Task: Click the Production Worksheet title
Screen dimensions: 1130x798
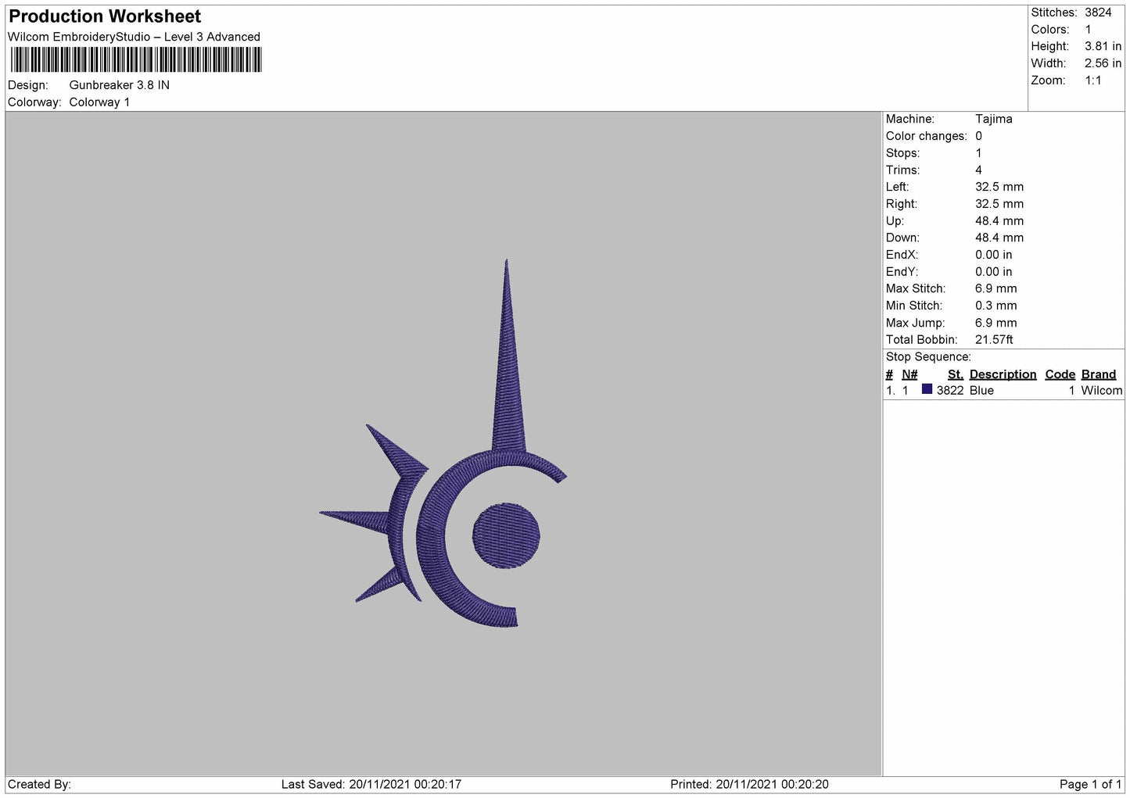Action: click(105, 16)
